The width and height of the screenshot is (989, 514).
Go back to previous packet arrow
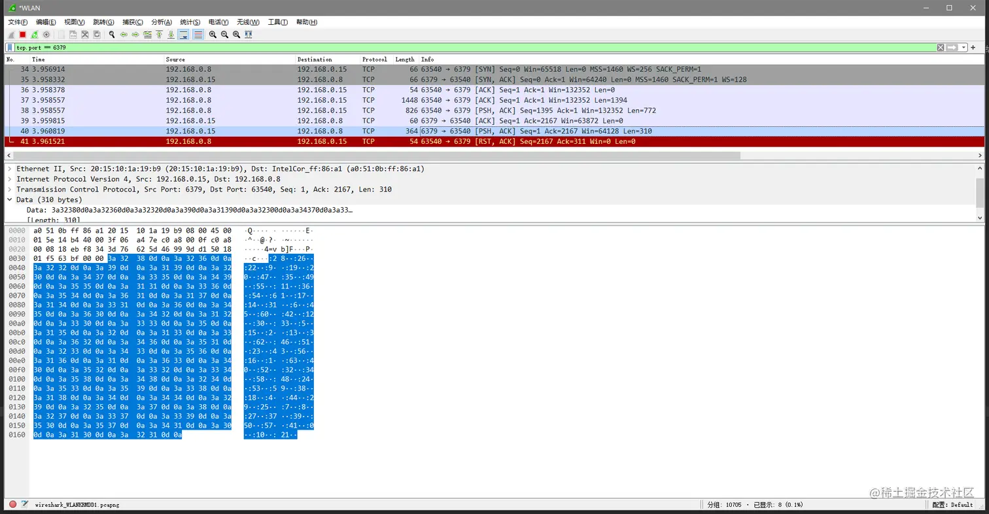(124, 35)
